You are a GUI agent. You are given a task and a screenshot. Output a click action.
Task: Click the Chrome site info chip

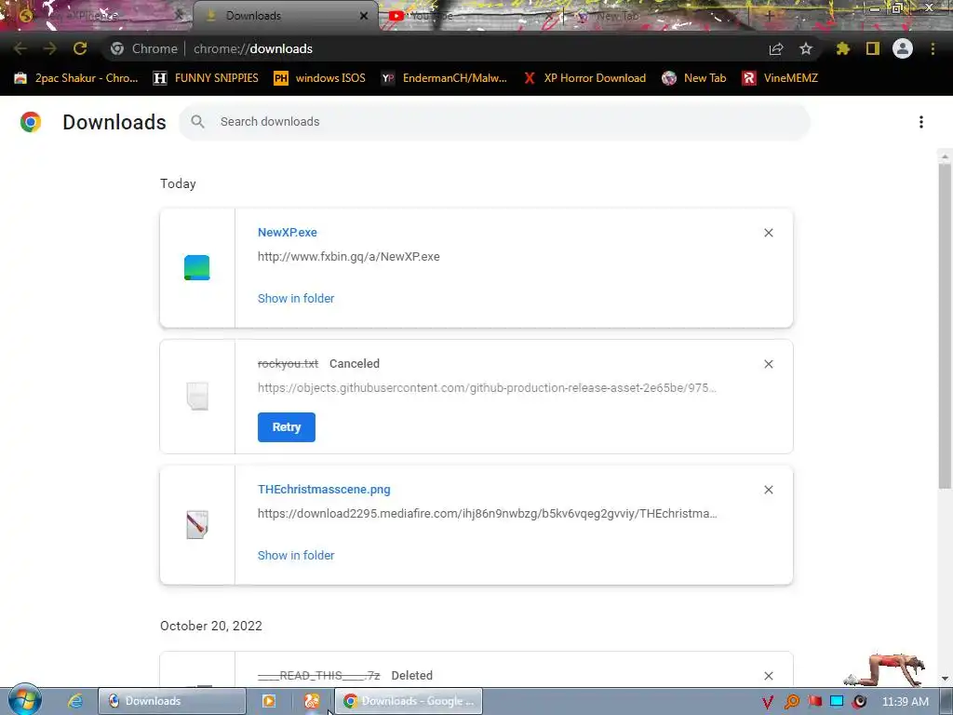144,48
